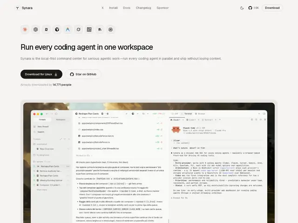Open the Sponsor page

coord(163,8)
